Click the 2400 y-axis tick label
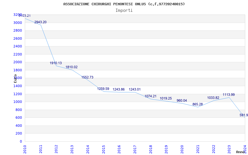Screen dimensions: 248x155 coord(18,46)
